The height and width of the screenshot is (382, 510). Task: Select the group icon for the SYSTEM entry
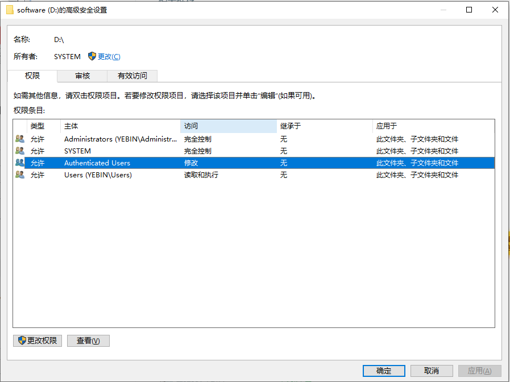(x=20, y=151)
